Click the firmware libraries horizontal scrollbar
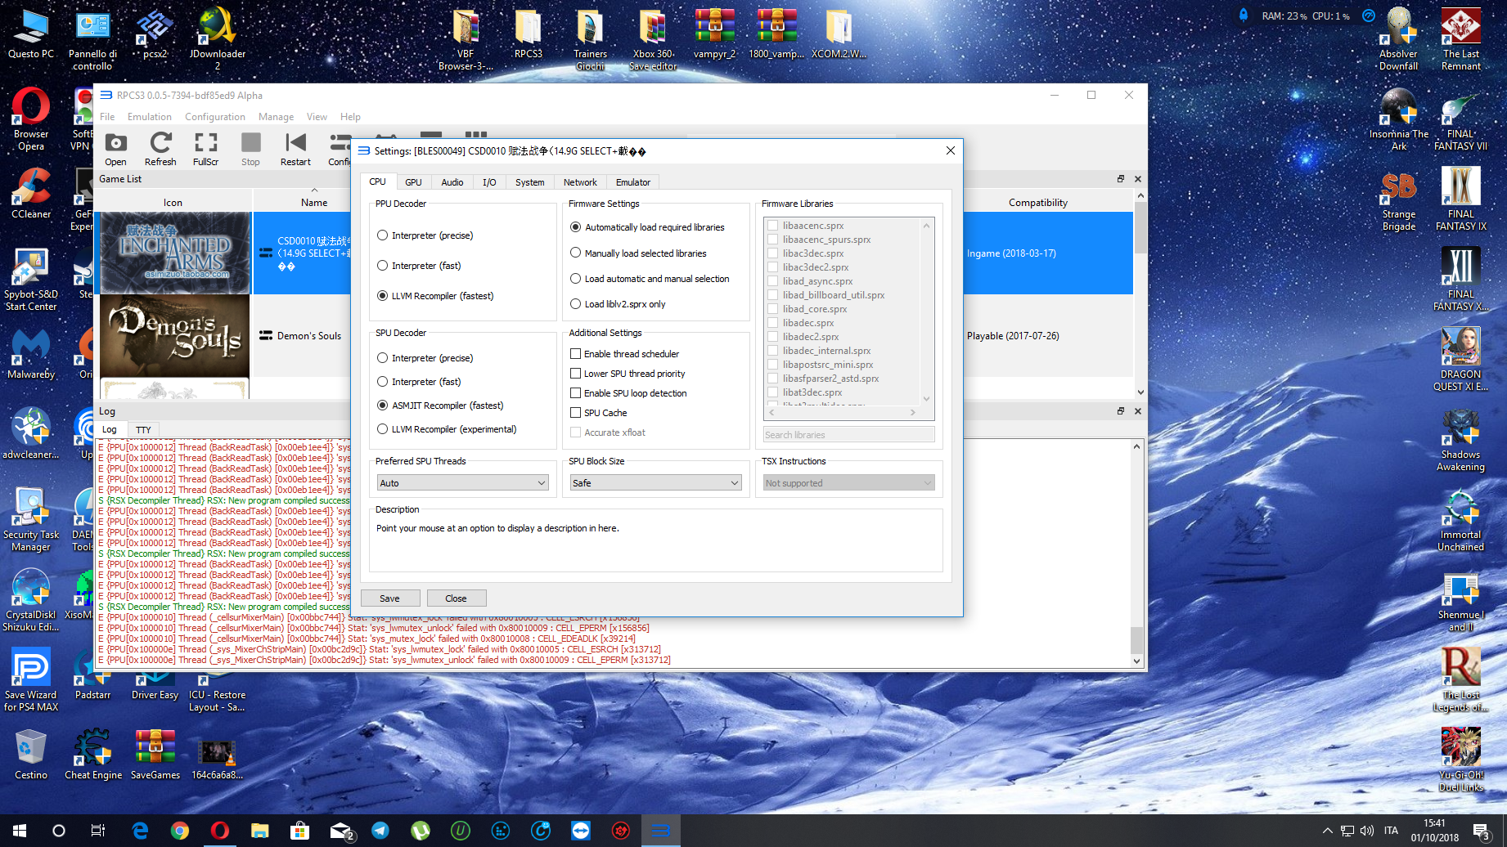 (x=841, y=413)
